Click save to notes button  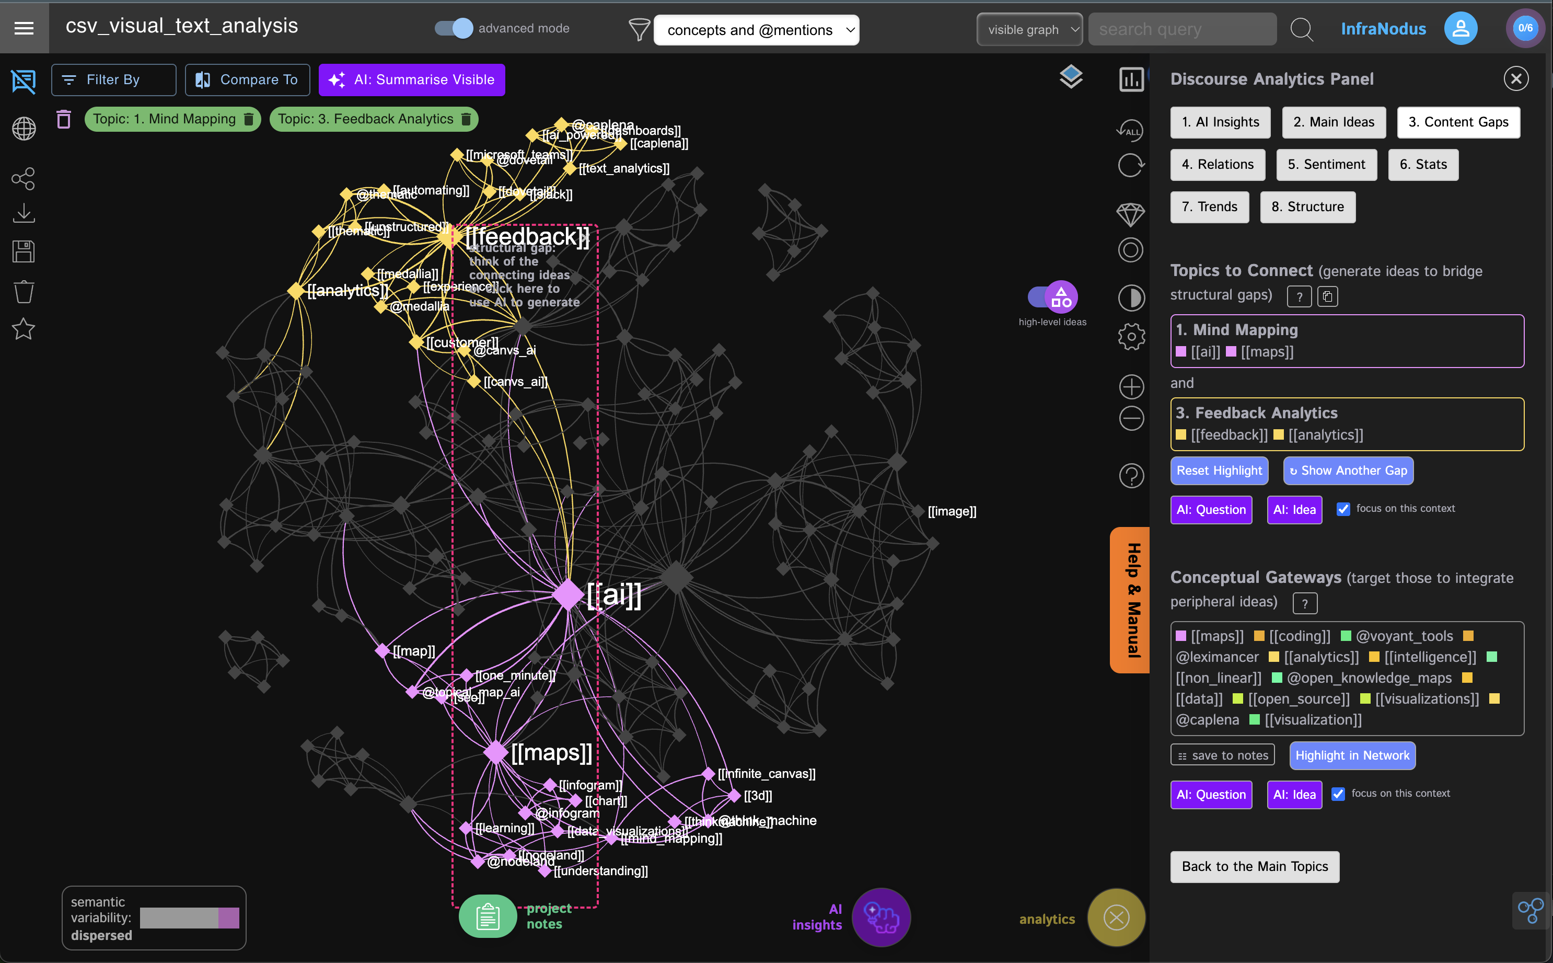click(1222, 755)
